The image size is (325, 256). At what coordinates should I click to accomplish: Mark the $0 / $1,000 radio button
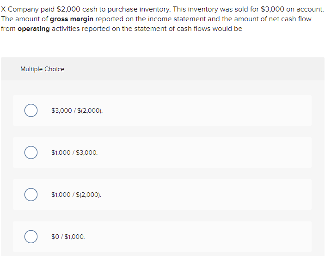[31, 237]
